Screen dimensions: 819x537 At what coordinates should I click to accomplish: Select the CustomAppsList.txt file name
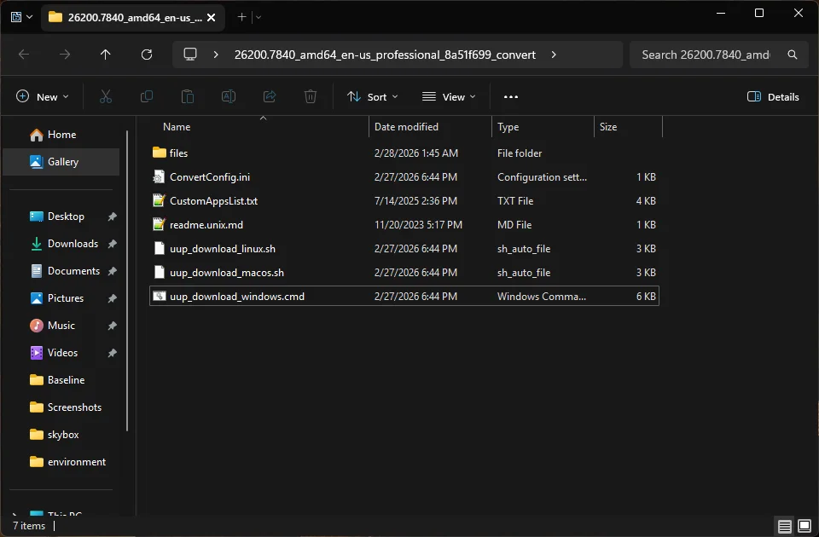coord(213,201)
